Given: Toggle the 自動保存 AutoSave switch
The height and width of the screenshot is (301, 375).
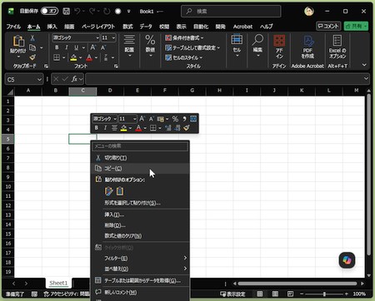Looking at the screenshot, I should pyautogui.click(x=49, y=11).
